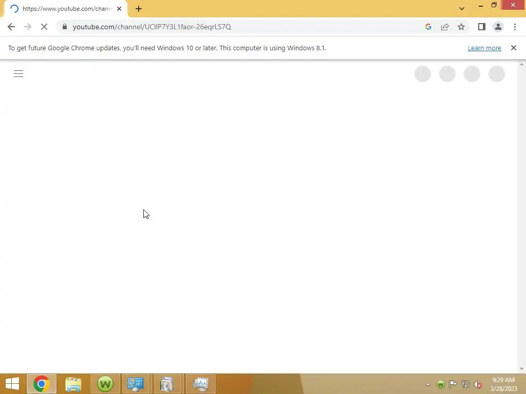Open the network tray icon
The height and width of the screenshot is (394, 526).
[x=465, y=384]
